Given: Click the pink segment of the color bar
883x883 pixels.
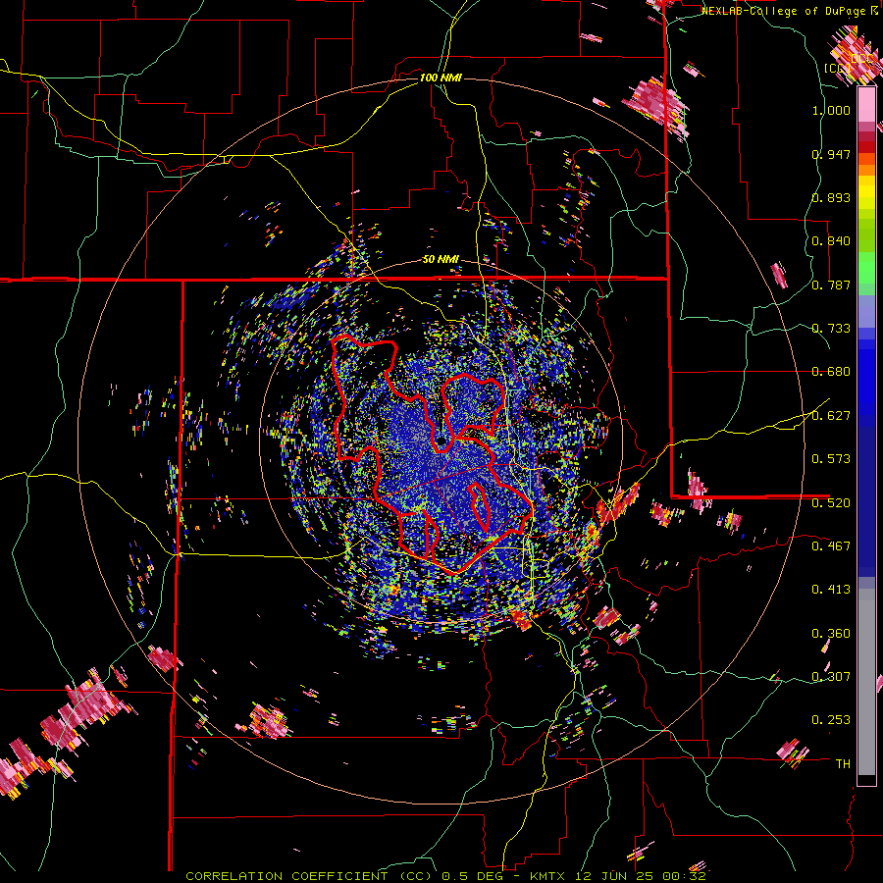Looking at the screenshot, I should click(866, 104).
